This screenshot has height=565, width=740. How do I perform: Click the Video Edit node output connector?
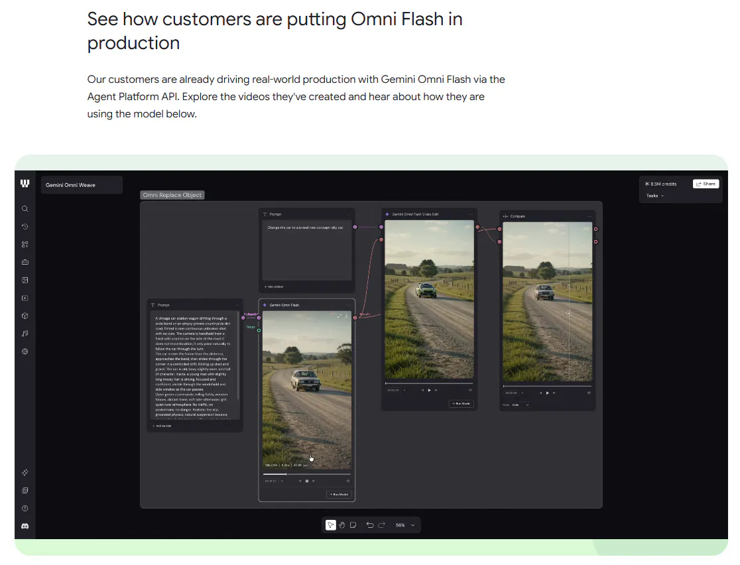477,227
